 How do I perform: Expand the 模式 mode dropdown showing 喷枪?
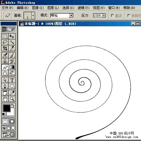coord(71,16)
